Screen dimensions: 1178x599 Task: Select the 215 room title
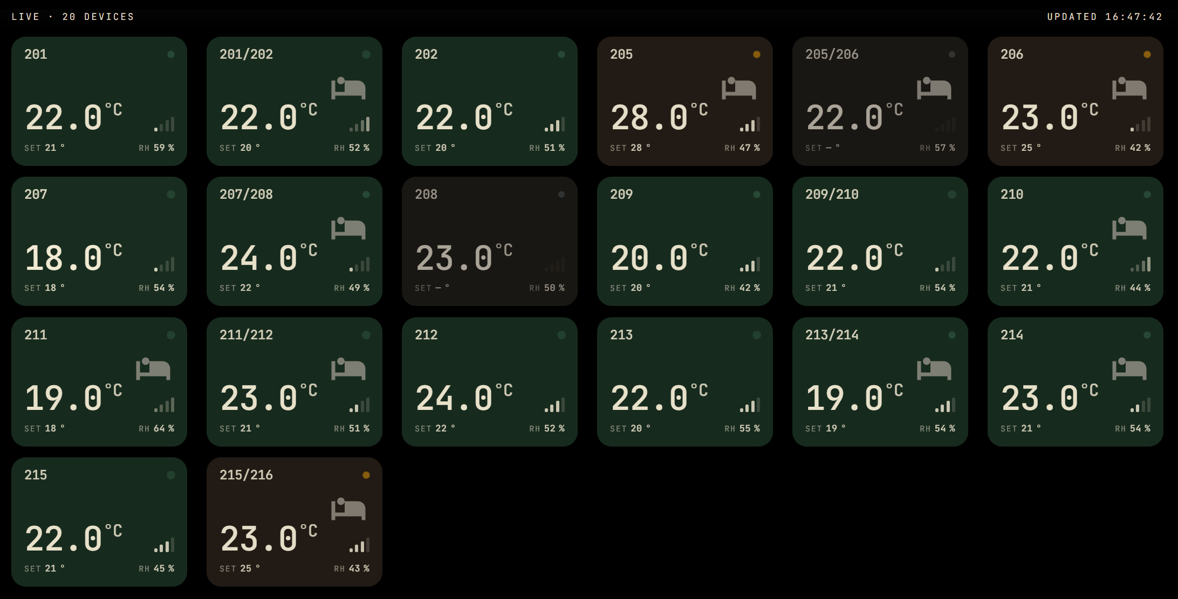click(x=36, y=475)
